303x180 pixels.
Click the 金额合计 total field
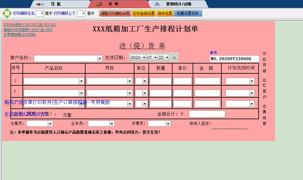(207, 114)
